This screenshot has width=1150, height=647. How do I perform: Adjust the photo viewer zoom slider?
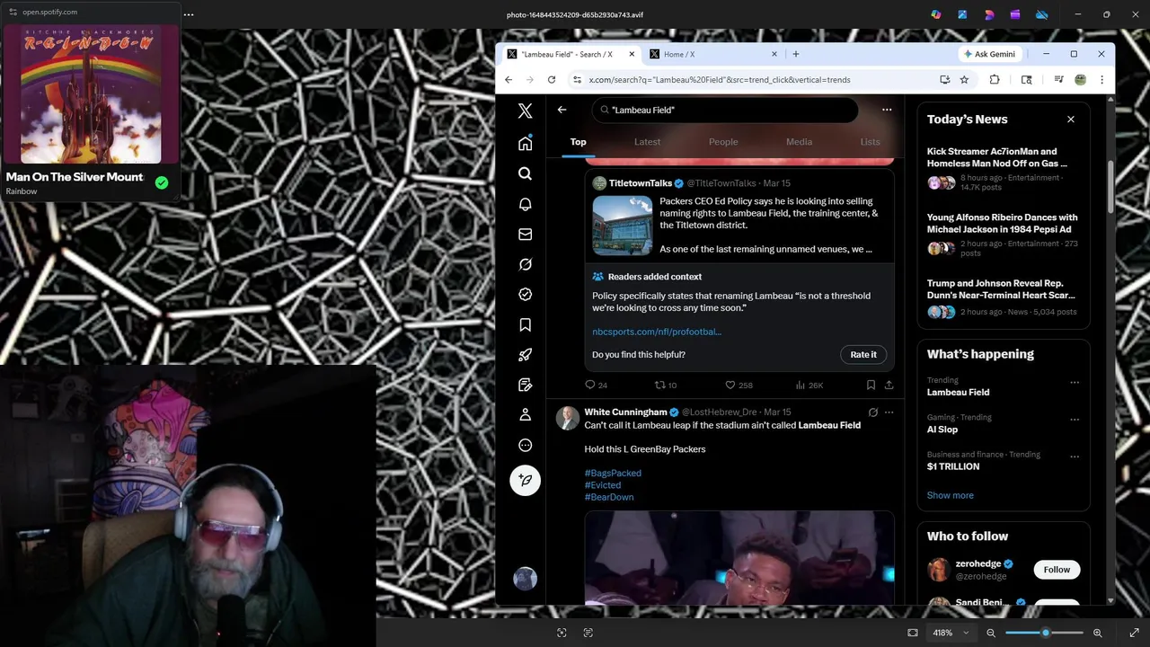pos(1044,633)
